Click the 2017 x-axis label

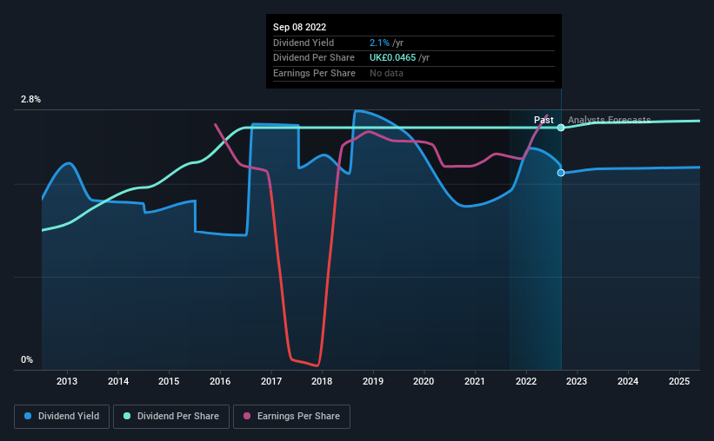click(271, 381)
